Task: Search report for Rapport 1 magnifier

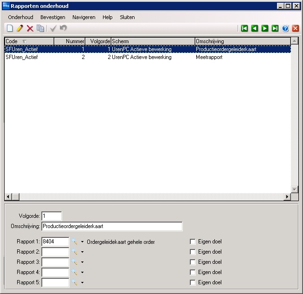Action: pos(74,242)
